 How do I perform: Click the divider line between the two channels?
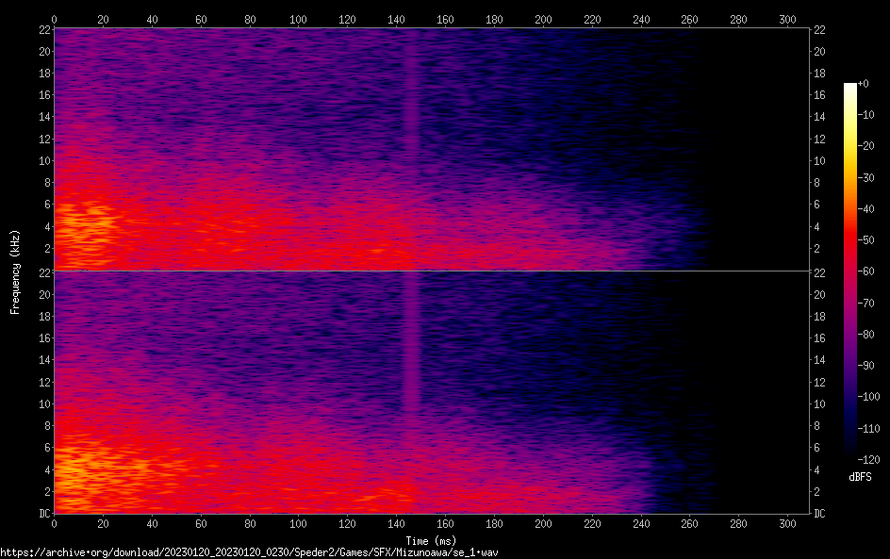tap(431, 271)
